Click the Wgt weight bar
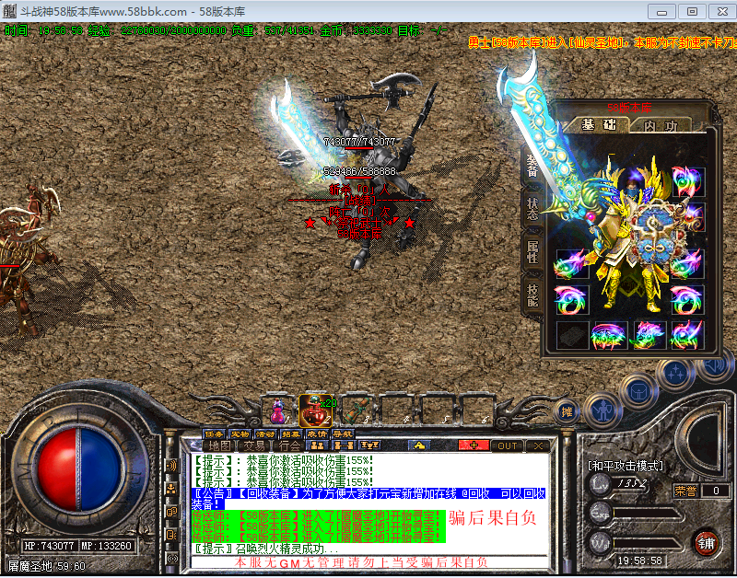737x578 pixels. click(x=647, y=545)
